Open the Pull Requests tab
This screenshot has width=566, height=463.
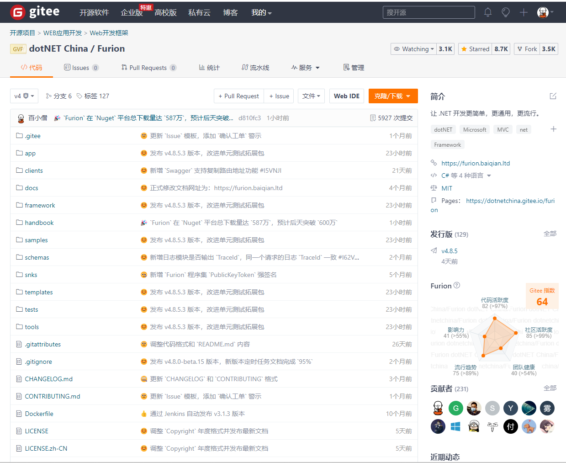tap(149, 68)
